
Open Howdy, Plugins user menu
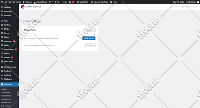(x=191, y=2)
